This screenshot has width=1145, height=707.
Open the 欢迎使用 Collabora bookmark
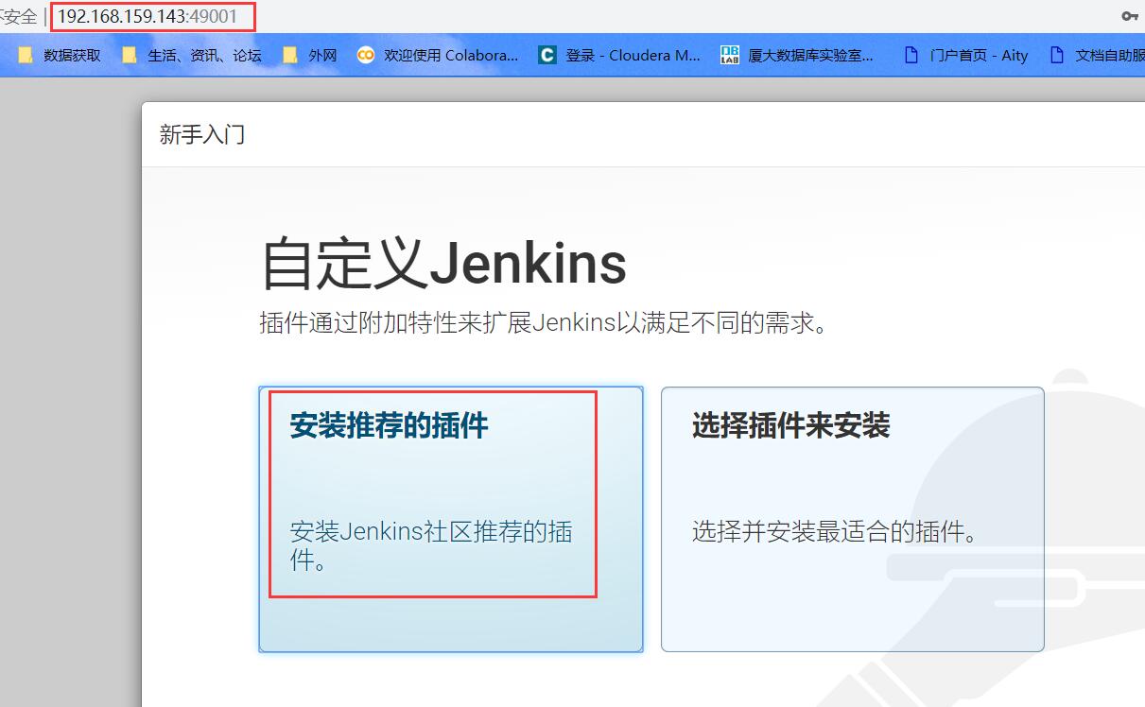pyautogui.click(x=438, y=55)
